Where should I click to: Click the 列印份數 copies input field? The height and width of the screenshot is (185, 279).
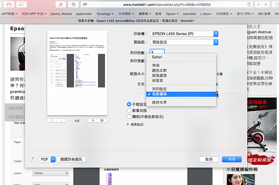[x=157, y=52]
